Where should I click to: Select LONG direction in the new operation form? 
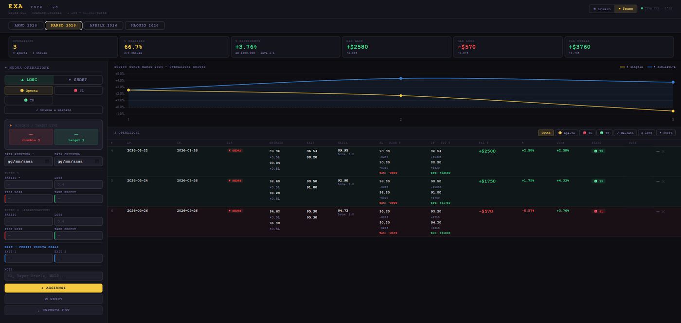(29, 80)
